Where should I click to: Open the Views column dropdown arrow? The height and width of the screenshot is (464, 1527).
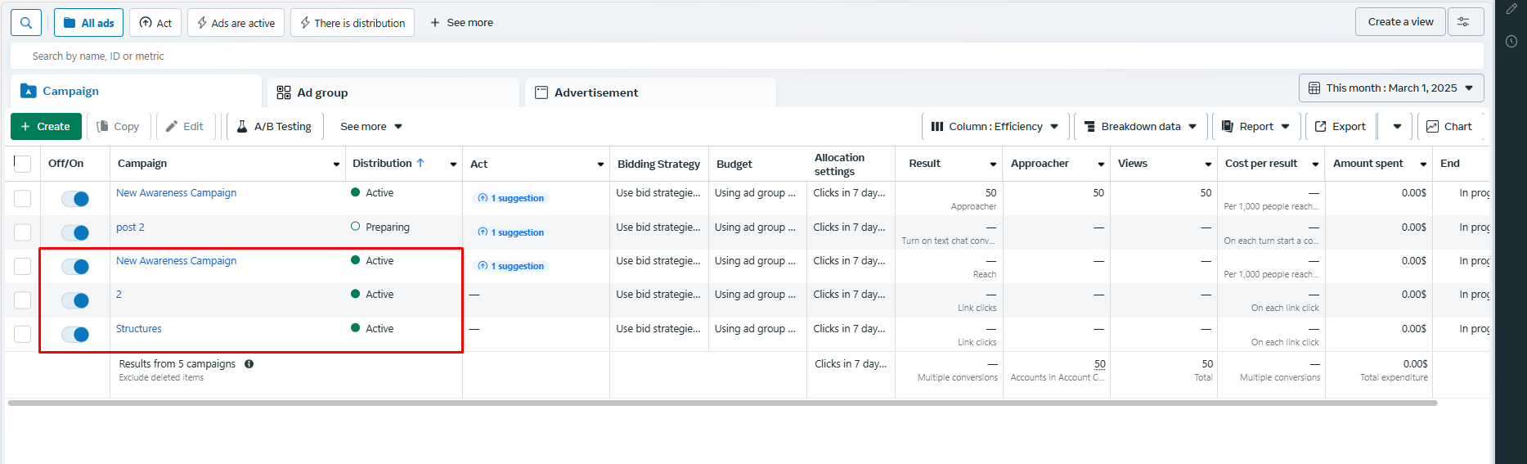[x=1208, y=164]
